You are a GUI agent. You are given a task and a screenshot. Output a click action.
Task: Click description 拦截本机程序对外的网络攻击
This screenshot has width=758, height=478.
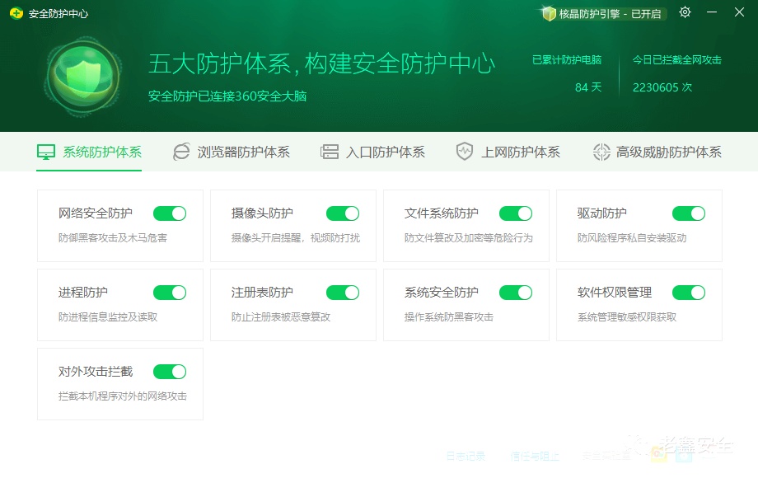tap(122, 396)
